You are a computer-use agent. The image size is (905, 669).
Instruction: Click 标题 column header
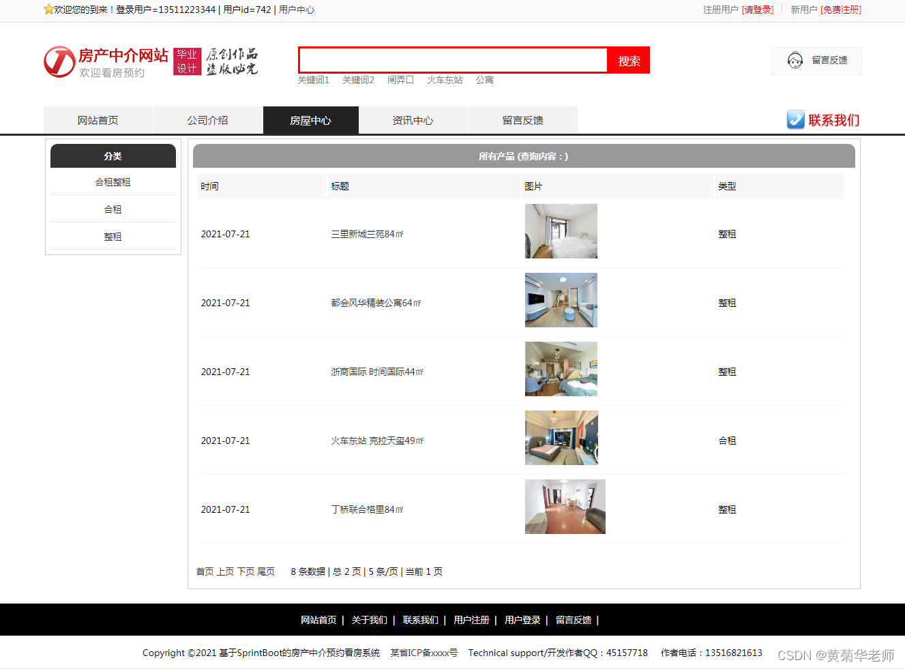coord(424,186)
